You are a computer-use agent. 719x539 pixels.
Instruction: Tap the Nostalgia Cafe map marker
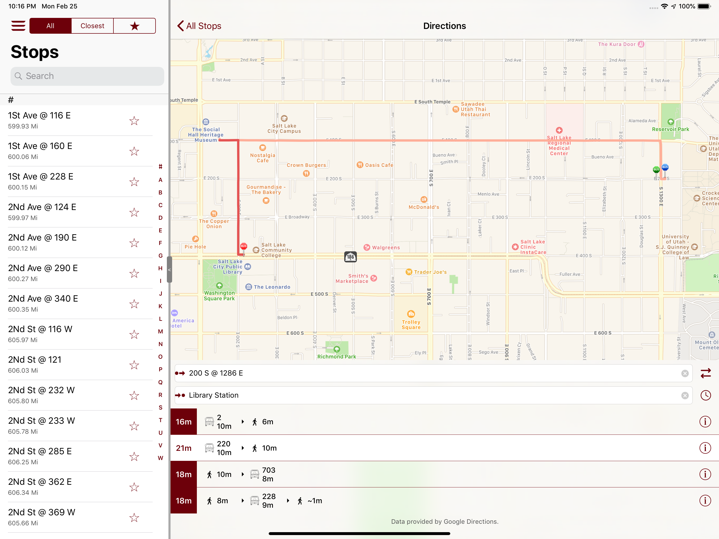(x=263, y=147)
